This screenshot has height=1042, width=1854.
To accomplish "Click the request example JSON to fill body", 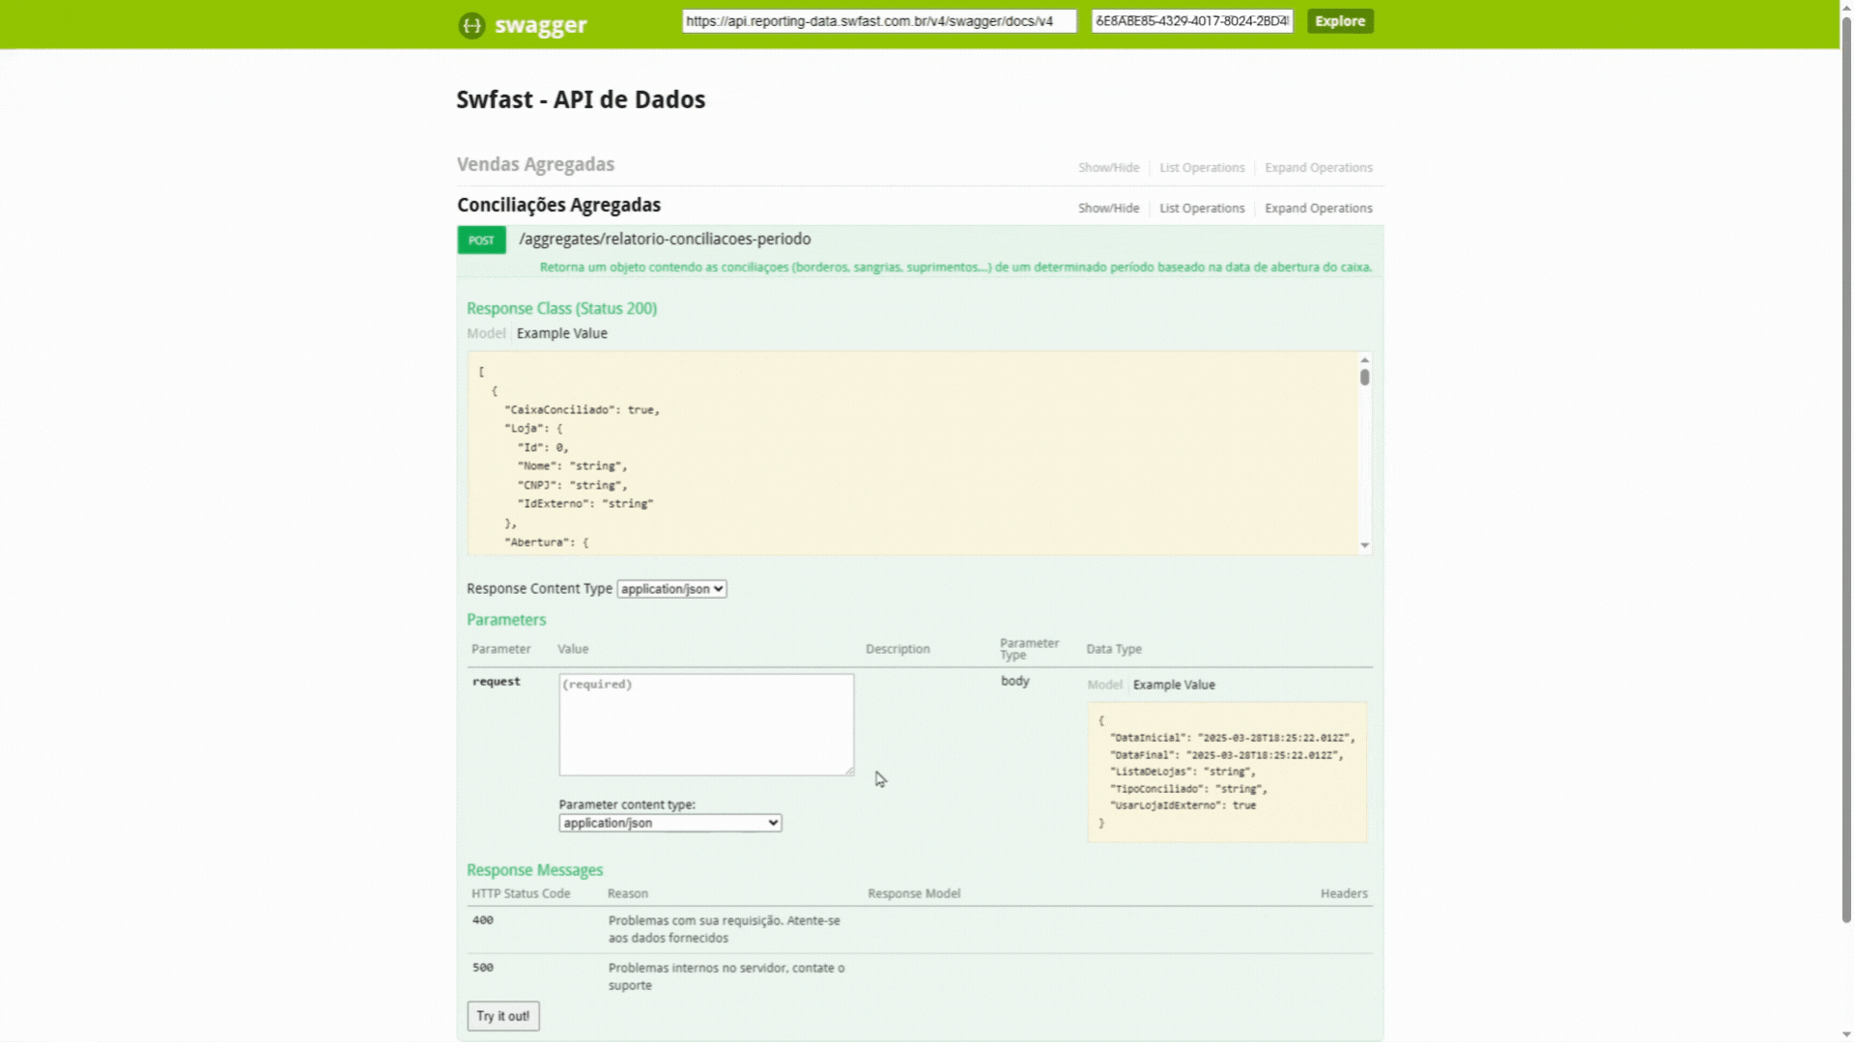I will click(x=1227, y=772).
